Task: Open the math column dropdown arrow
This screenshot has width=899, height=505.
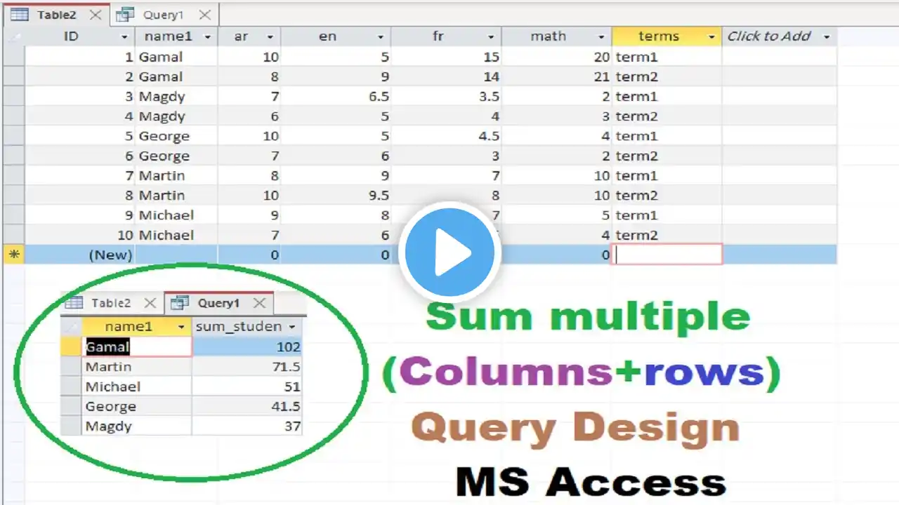Action: [601, 37]
